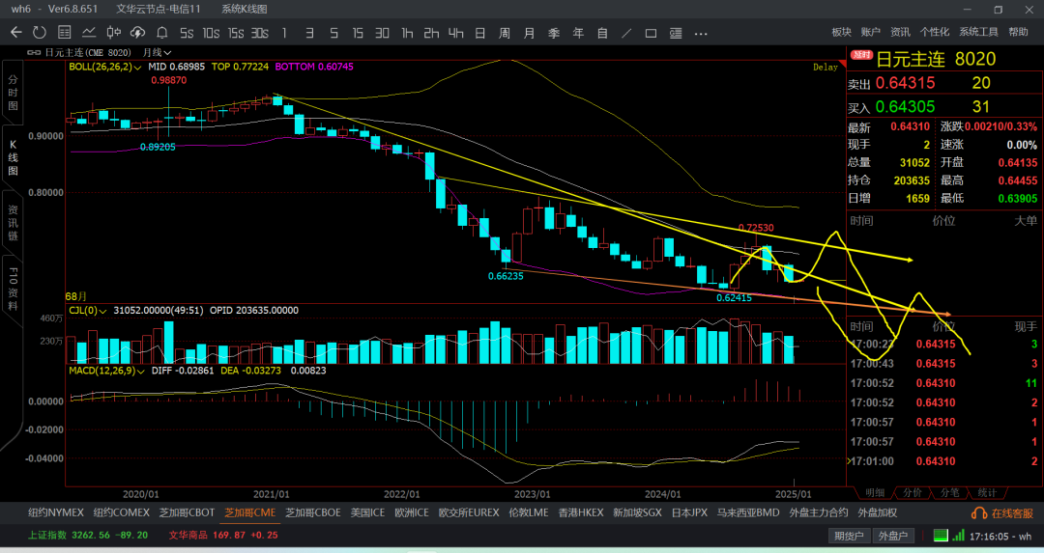Click the cloud lightning icon

click(x=139, y=33)
